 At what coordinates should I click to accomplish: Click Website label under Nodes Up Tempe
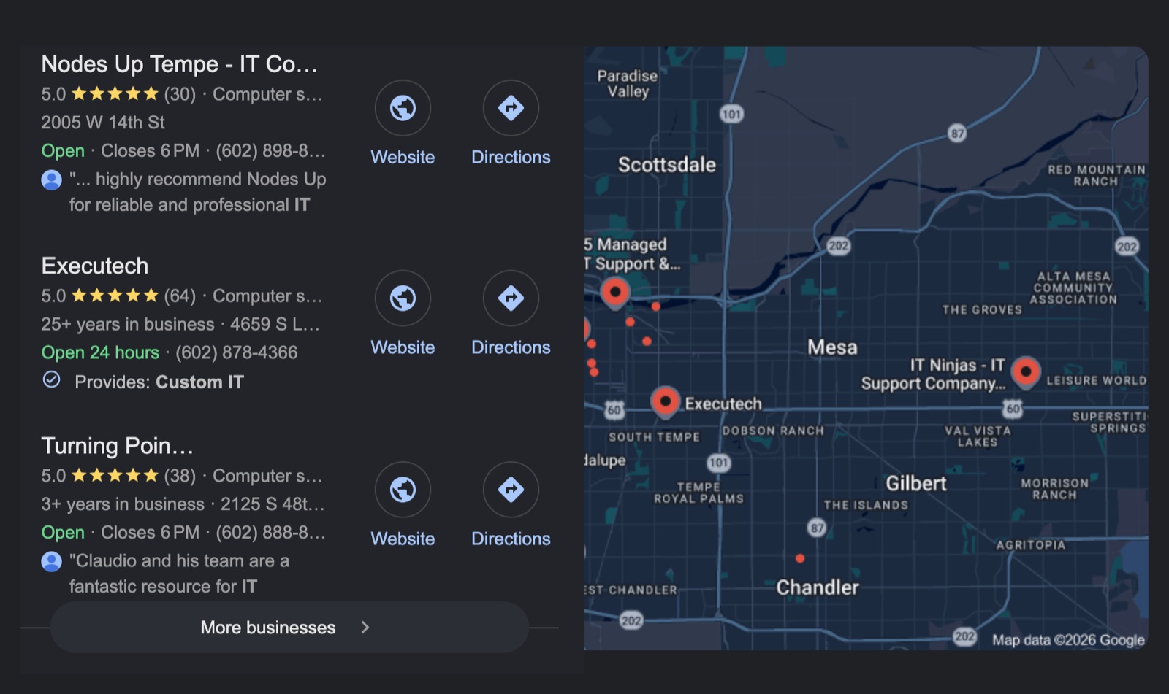(403, 157)
